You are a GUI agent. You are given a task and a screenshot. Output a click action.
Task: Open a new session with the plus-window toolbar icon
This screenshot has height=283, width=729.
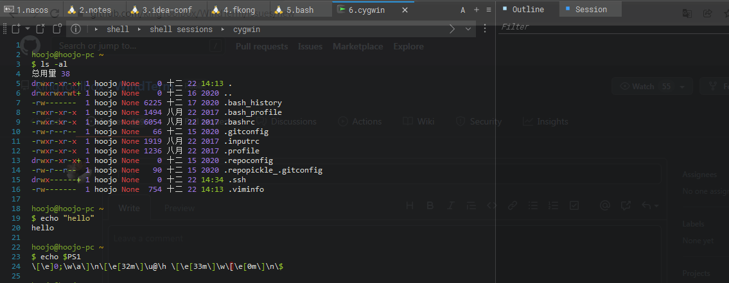click(x=15, y=30)
